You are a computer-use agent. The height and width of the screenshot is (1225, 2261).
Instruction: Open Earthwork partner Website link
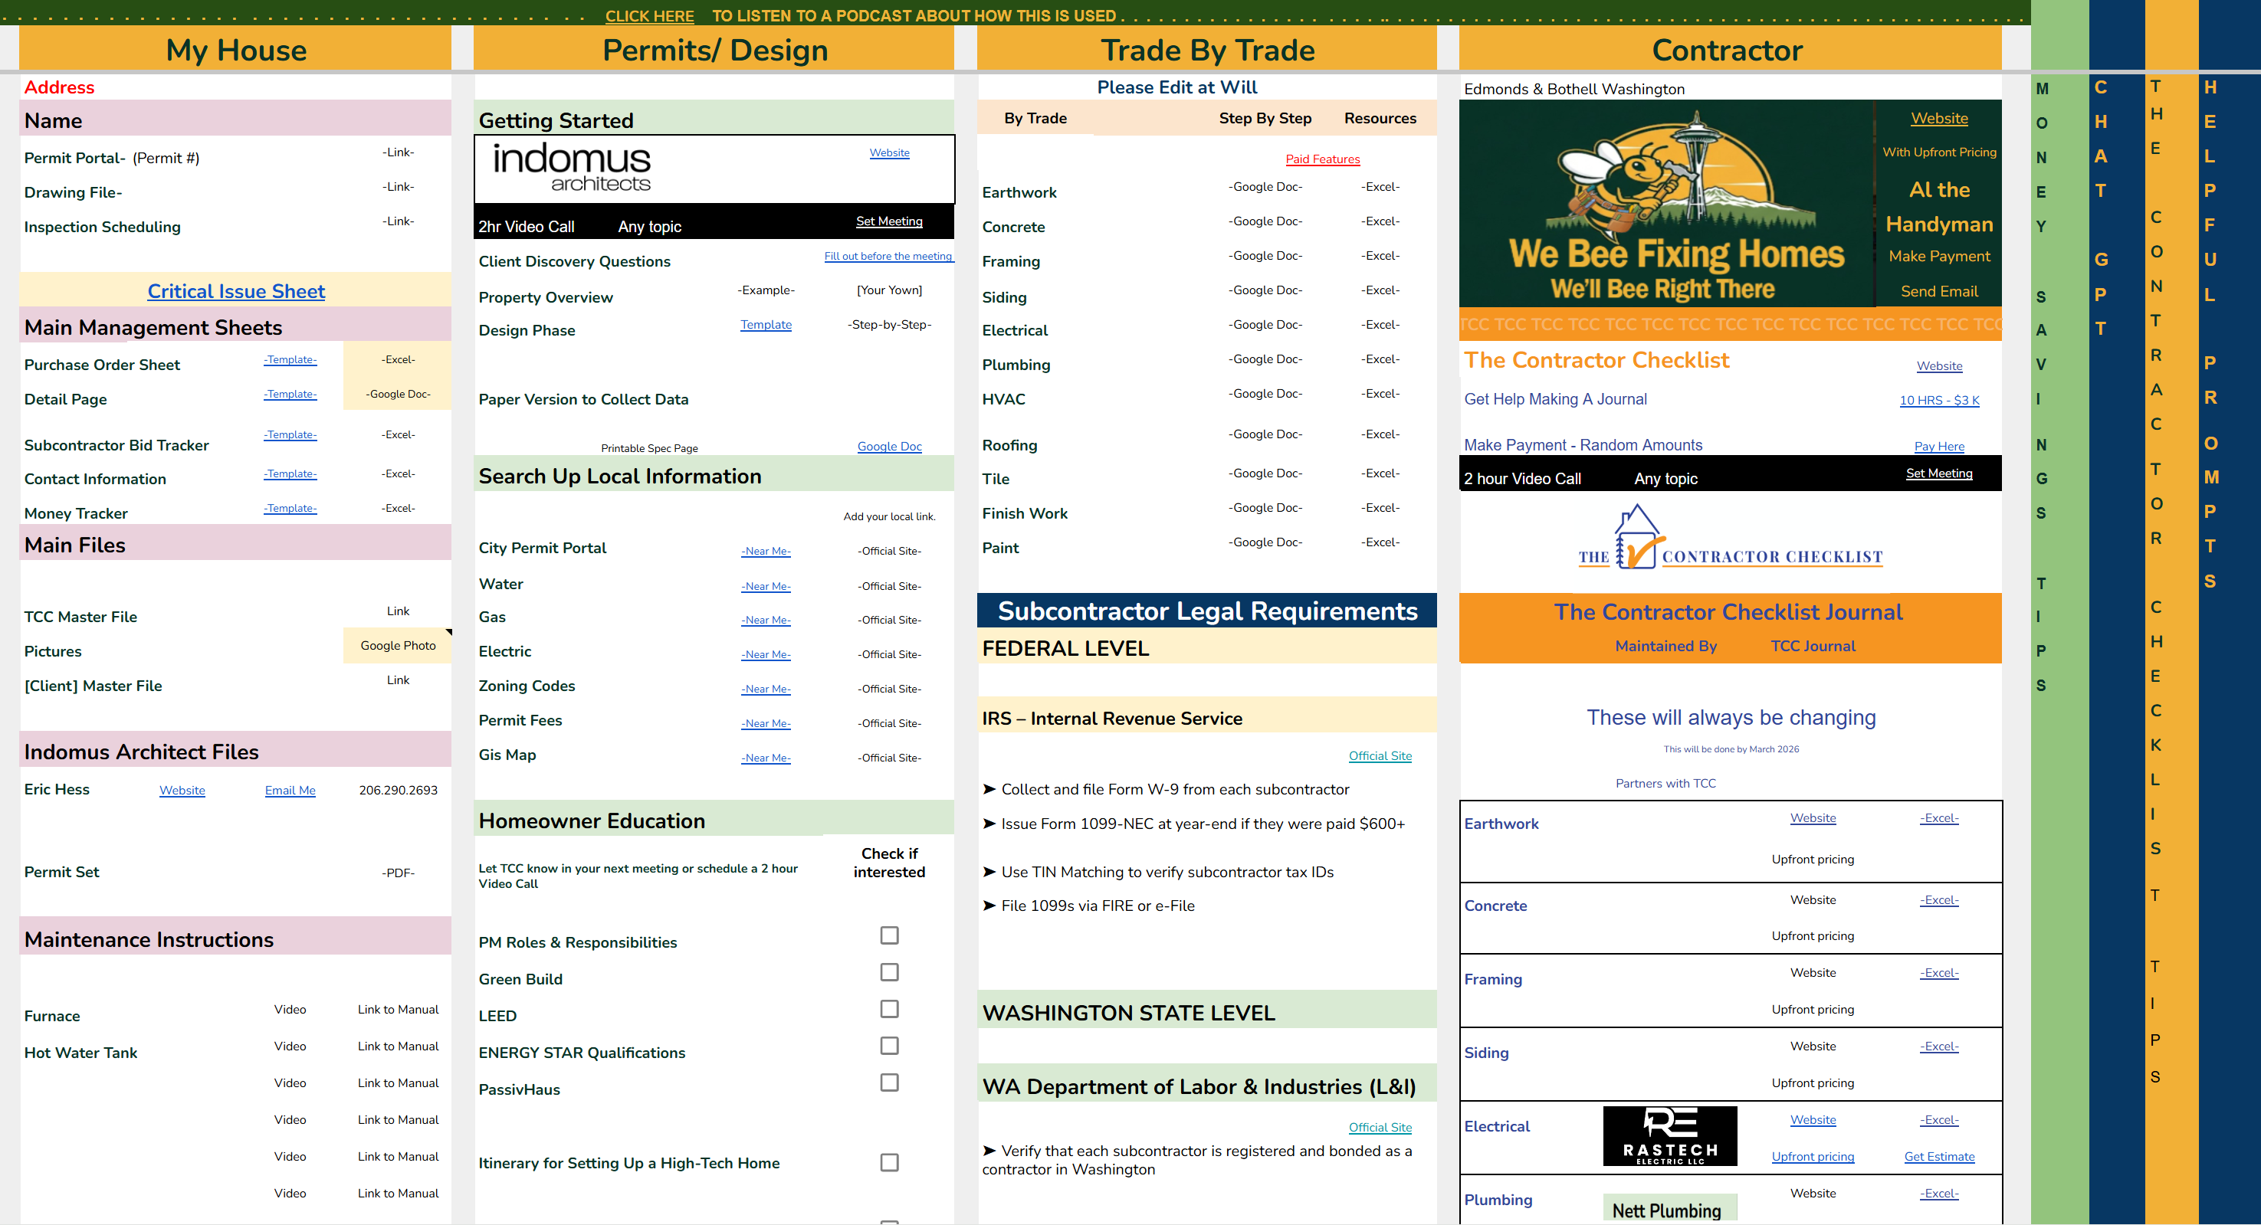[x=1813, y=818]
